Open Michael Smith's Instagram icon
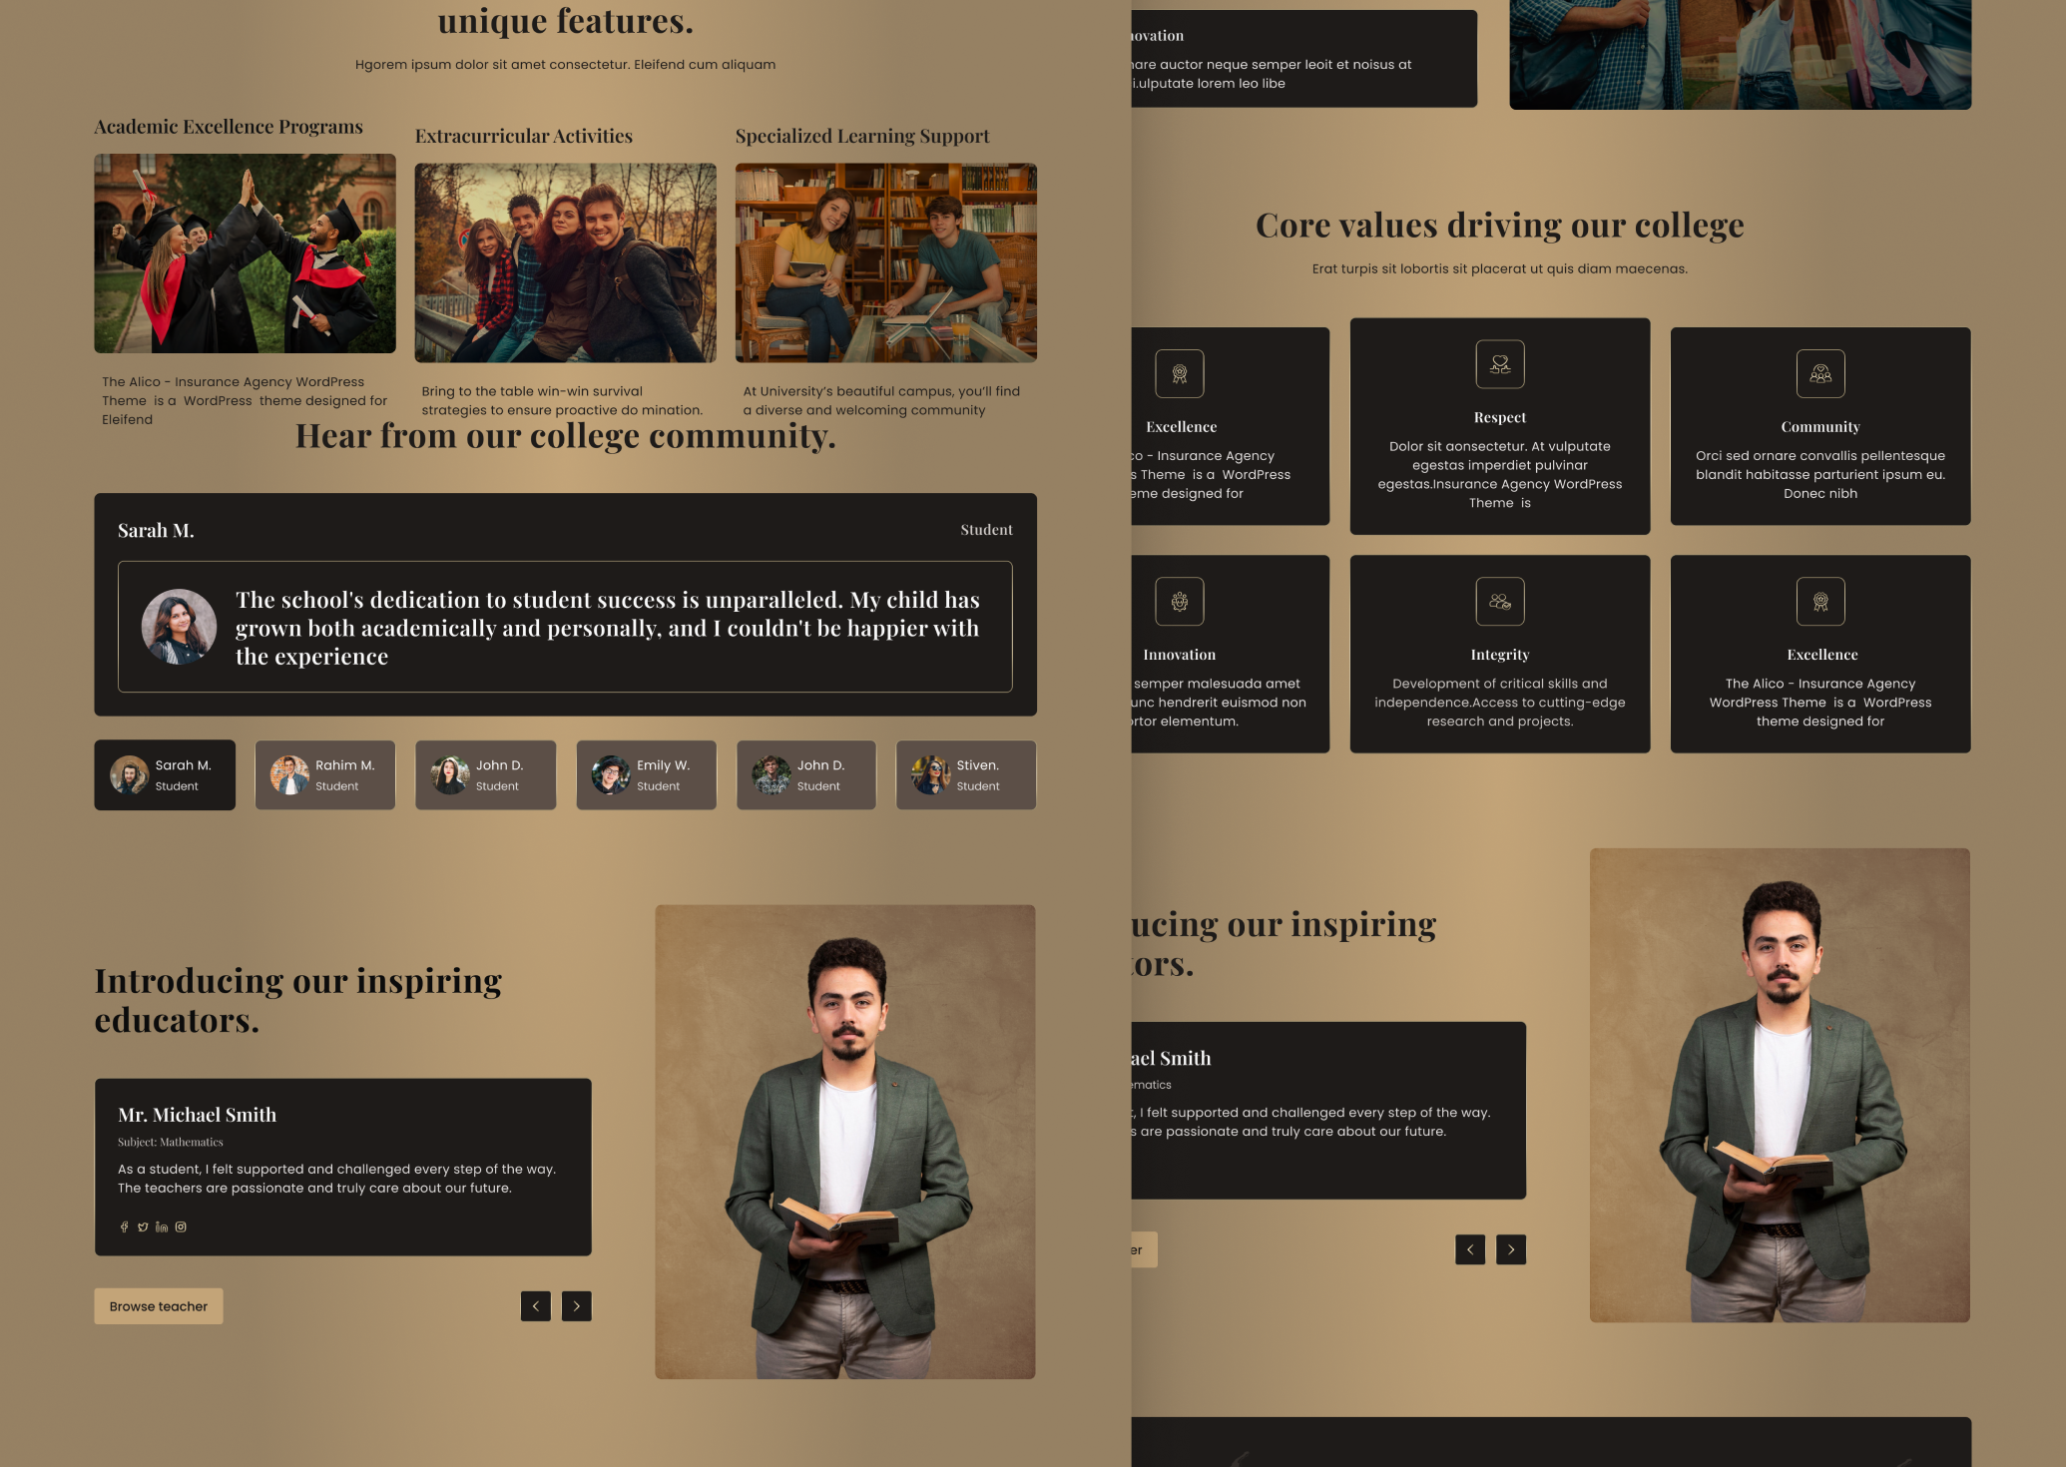Viewport: 2066px width, 1467px height. point(181,1226)
